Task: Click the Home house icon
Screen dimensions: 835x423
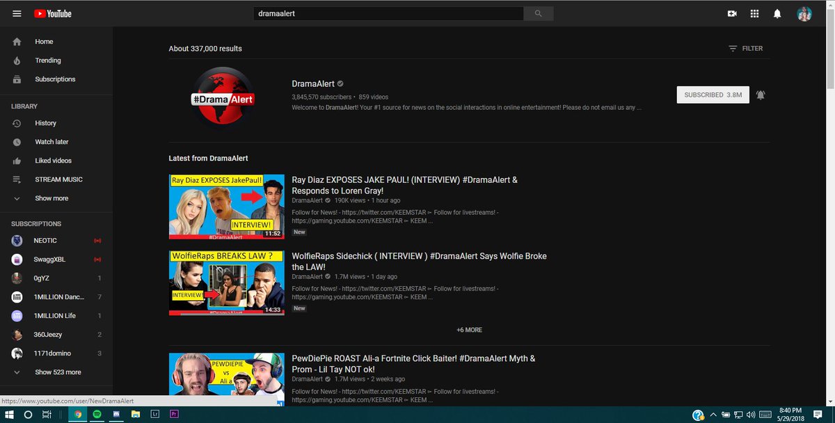Action: [x=17, y=42]
